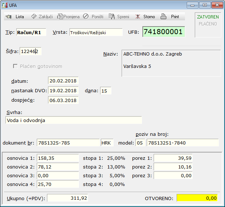225x207 pixels.
Task: Click the Lista toolbar icon
Action: [9, 17]
